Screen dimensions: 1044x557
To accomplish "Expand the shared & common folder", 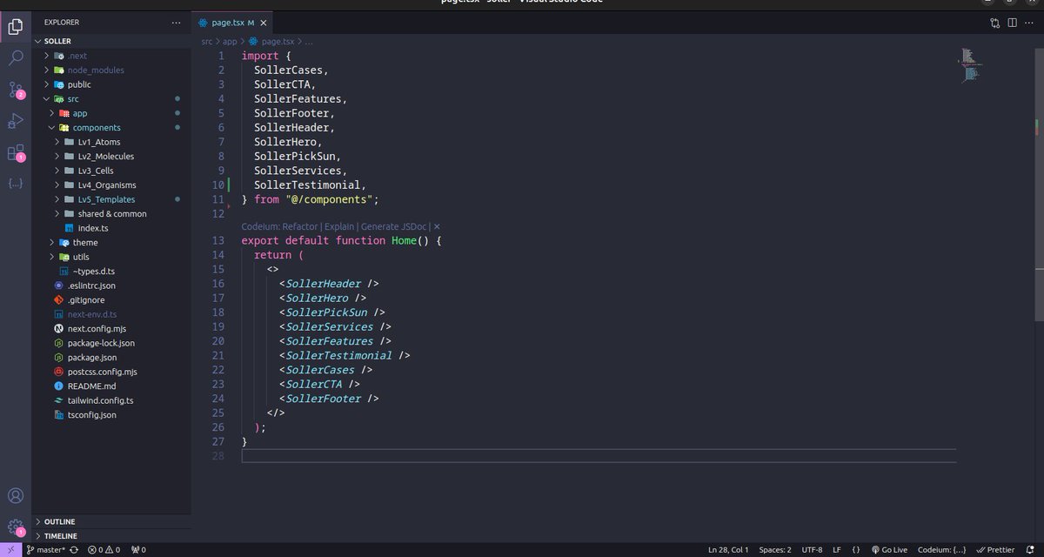I will 111,214.
